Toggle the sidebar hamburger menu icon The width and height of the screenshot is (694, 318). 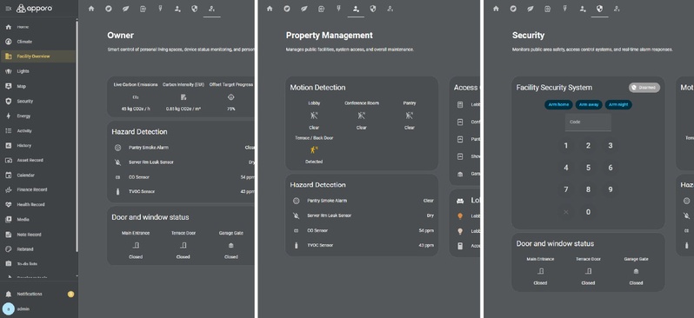point(8,9)
